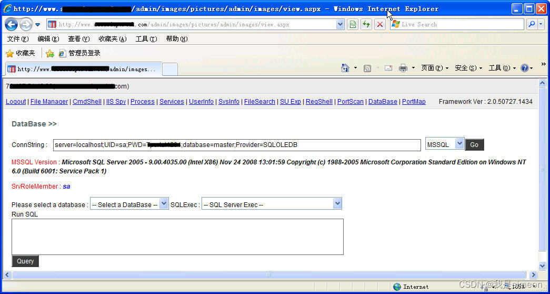Open the File Manager link

(x=49, y=102)
